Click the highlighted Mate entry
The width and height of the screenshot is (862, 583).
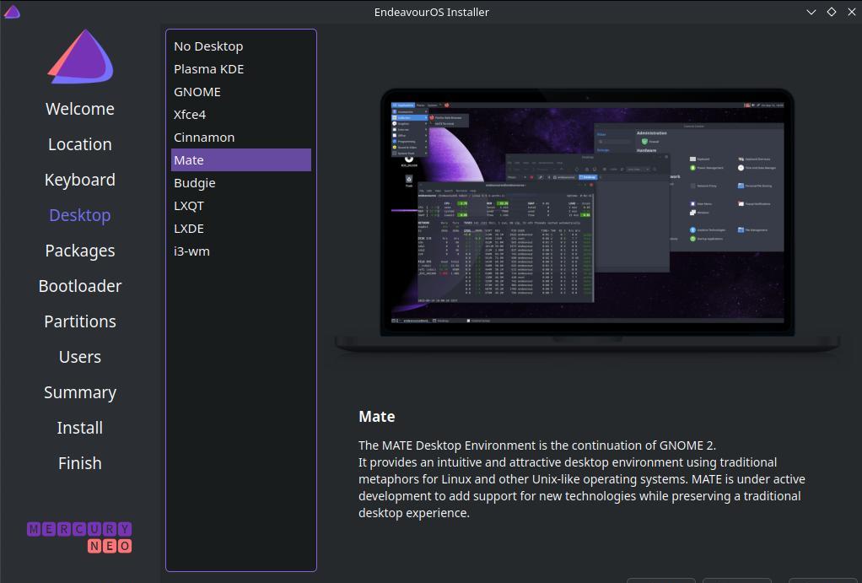pyautogui.click(x=240, y=160)
